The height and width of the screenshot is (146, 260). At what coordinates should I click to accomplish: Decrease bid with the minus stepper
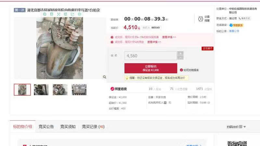180,58
